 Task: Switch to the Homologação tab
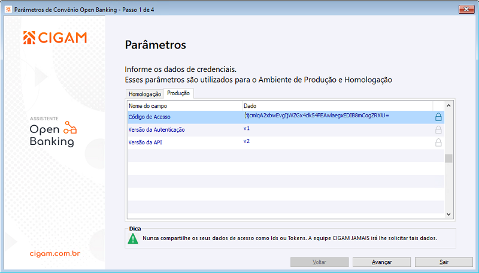coord(144,94)
